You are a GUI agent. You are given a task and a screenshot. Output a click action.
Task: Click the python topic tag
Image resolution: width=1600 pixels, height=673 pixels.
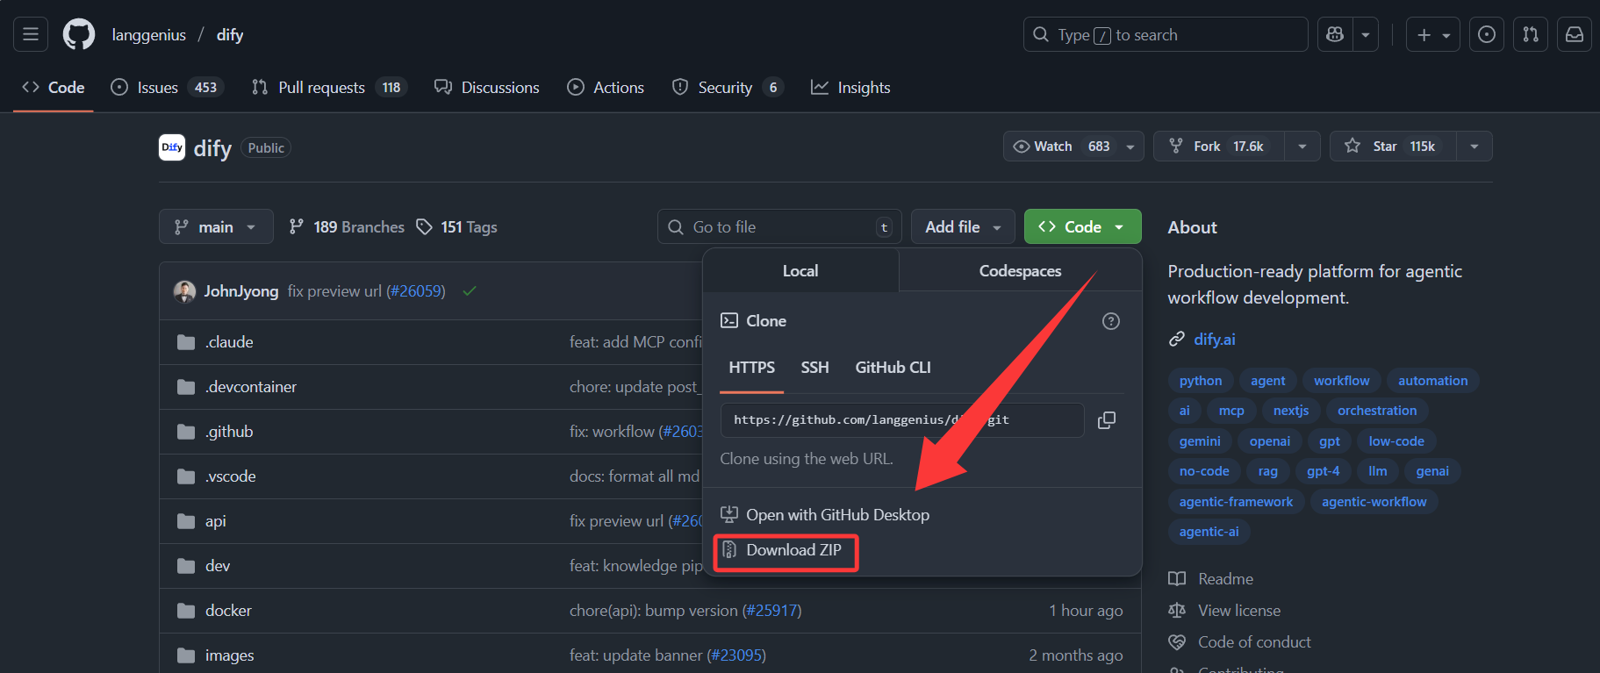tap(1200, 381)
